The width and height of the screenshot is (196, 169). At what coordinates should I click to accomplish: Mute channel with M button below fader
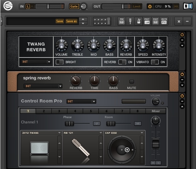pyautogui.click(x=153, y=163)
